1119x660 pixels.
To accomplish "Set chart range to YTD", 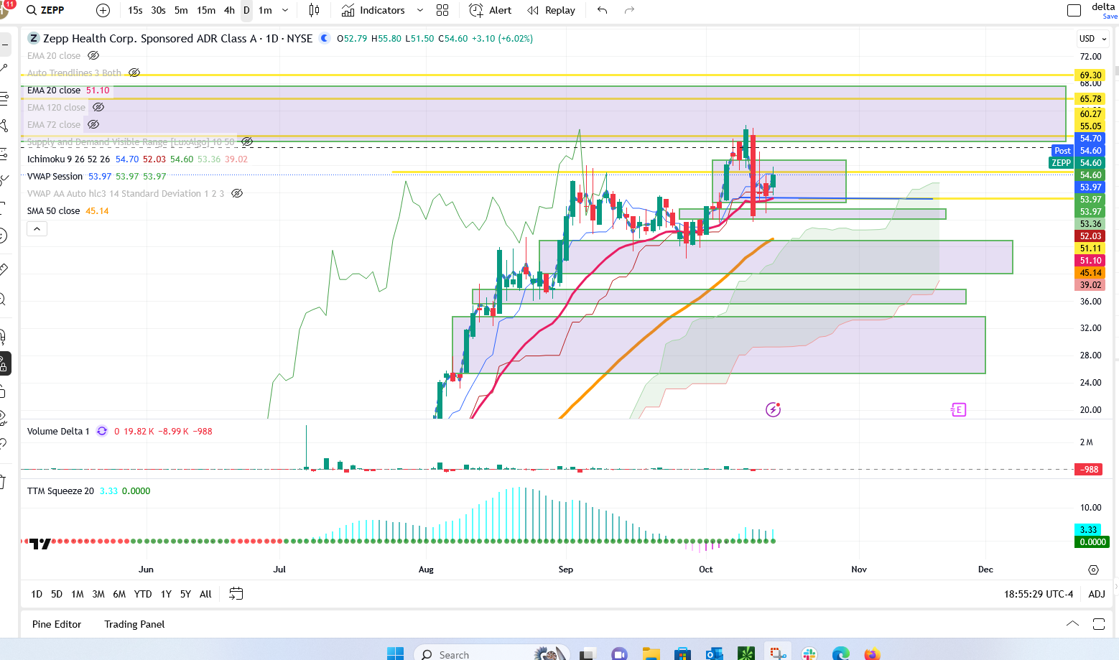I will [x=143, y=594].
